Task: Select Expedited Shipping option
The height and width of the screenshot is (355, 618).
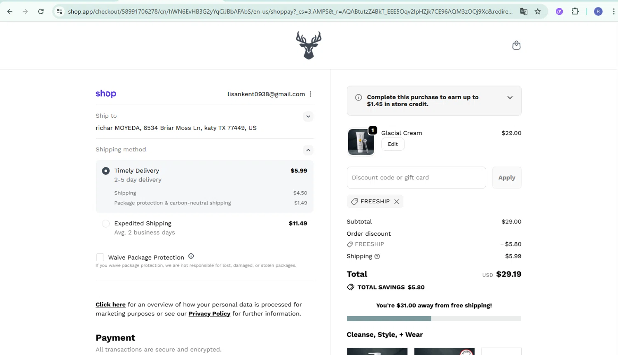Action: tap(106, 223)
